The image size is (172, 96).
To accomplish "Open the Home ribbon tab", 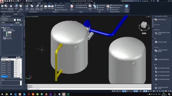I will point(6,3).
